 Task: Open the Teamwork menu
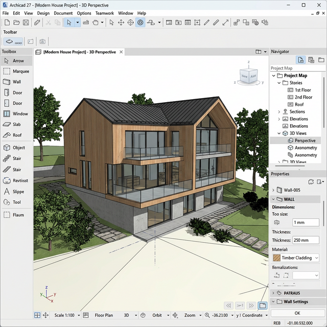click(104, 13)
